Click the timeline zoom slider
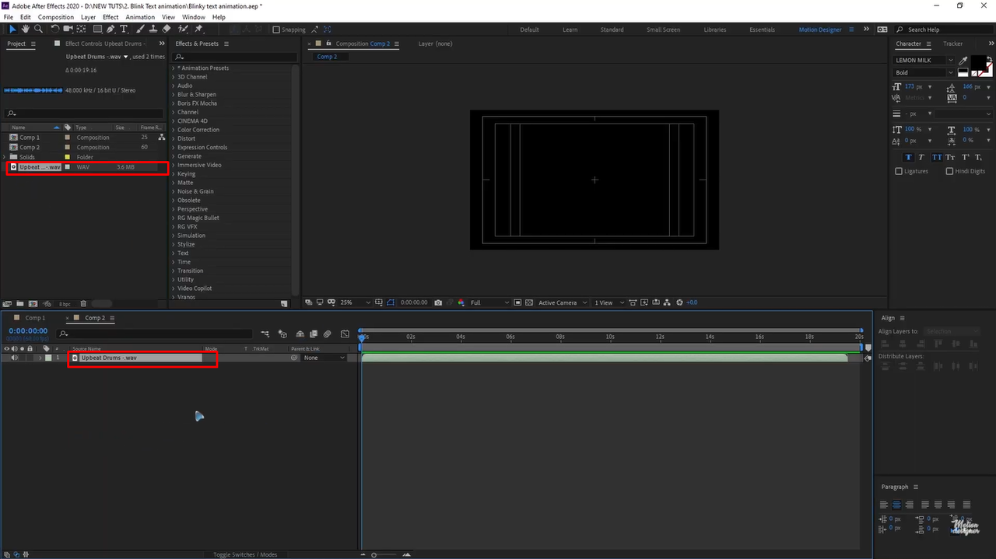 click(x=374, y=555)
